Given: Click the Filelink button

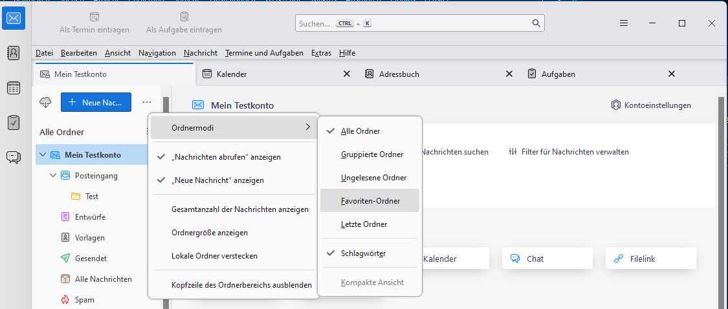Looking at the screenshot, I should pos(650,259).
